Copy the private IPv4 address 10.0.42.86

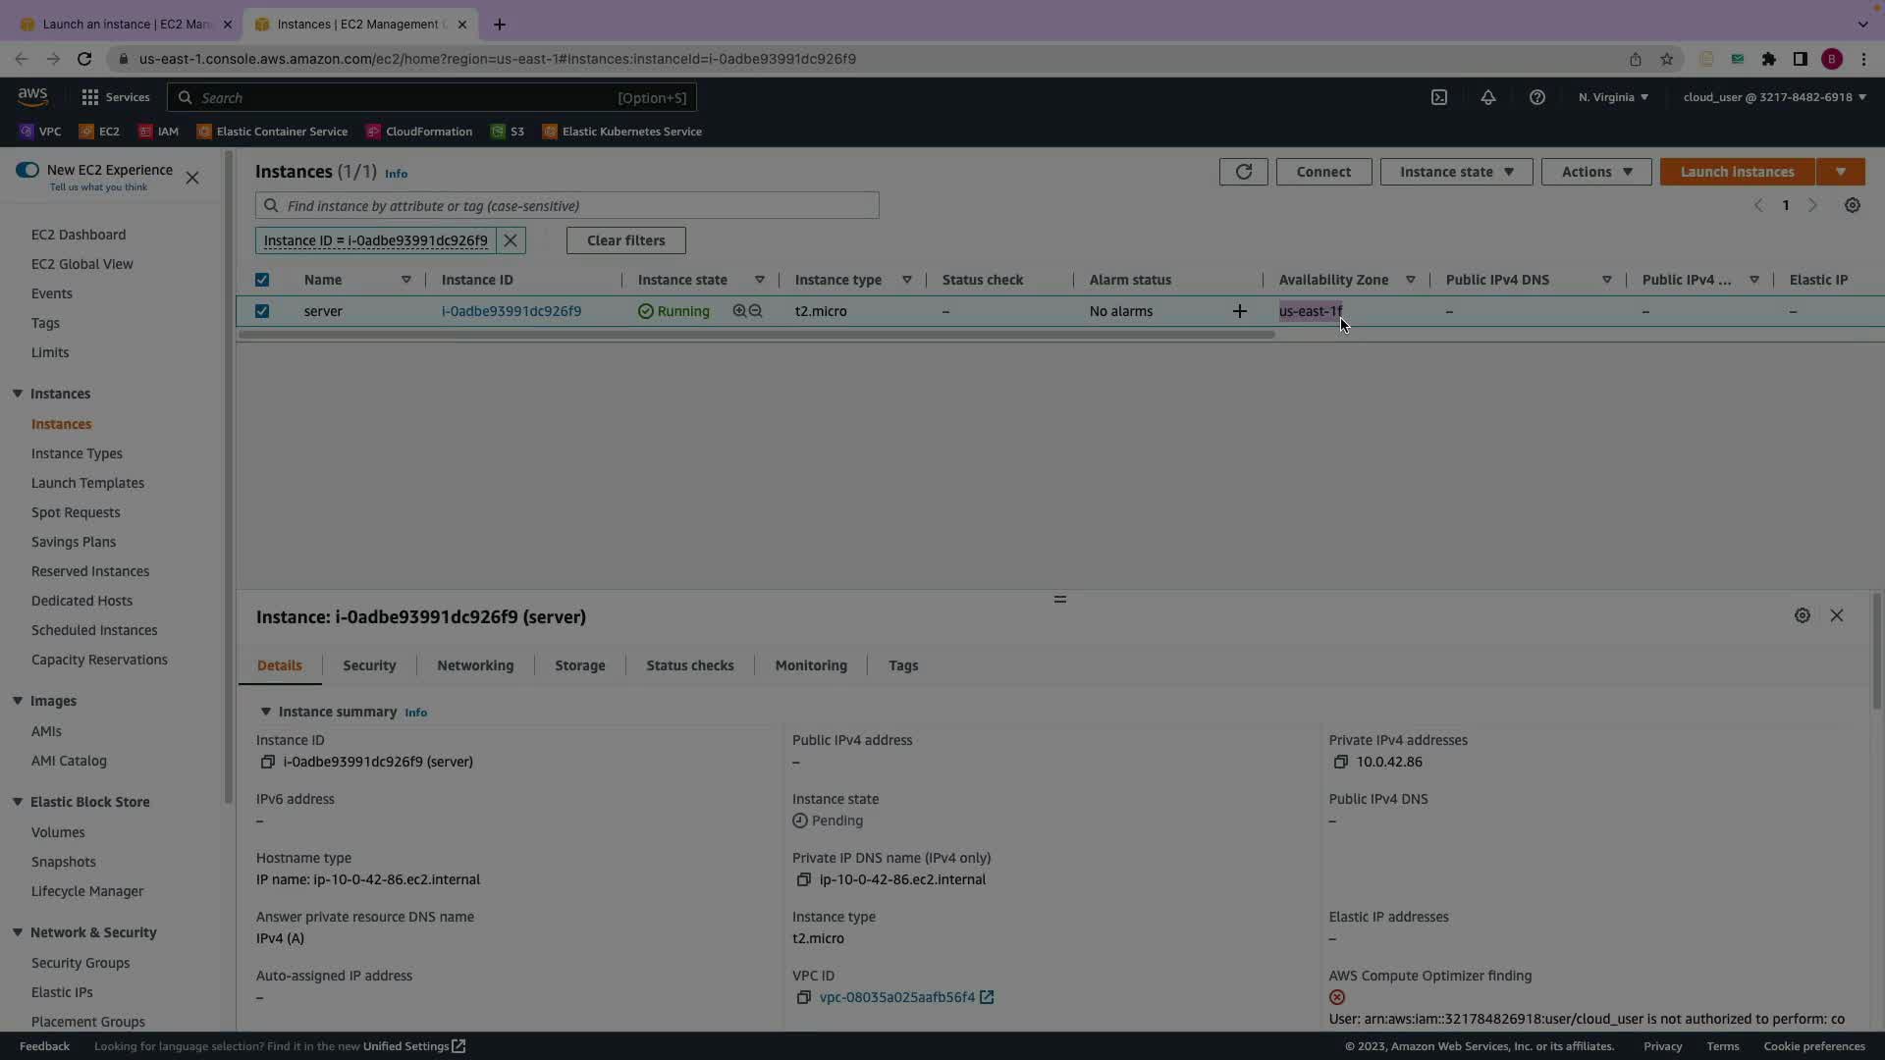click(x=1340, y=762)
